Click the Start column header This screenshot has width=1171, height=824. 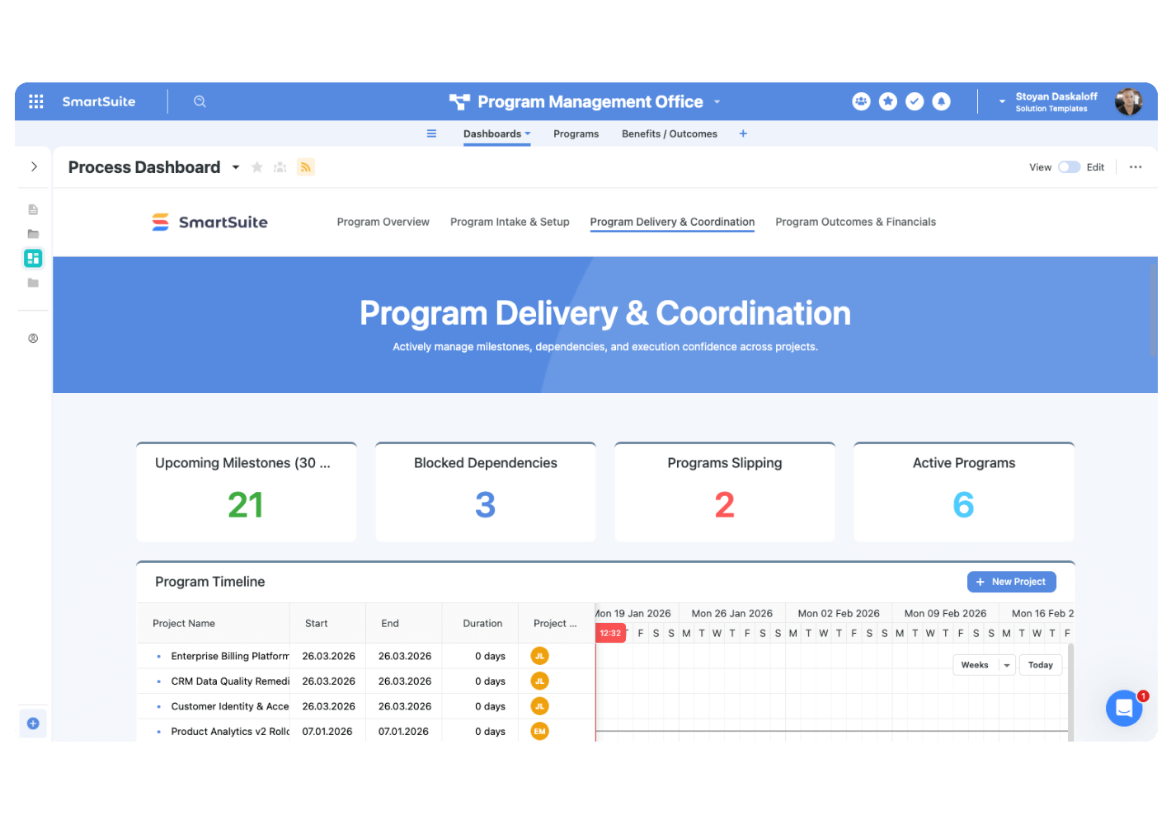click(x=327, y=623)
